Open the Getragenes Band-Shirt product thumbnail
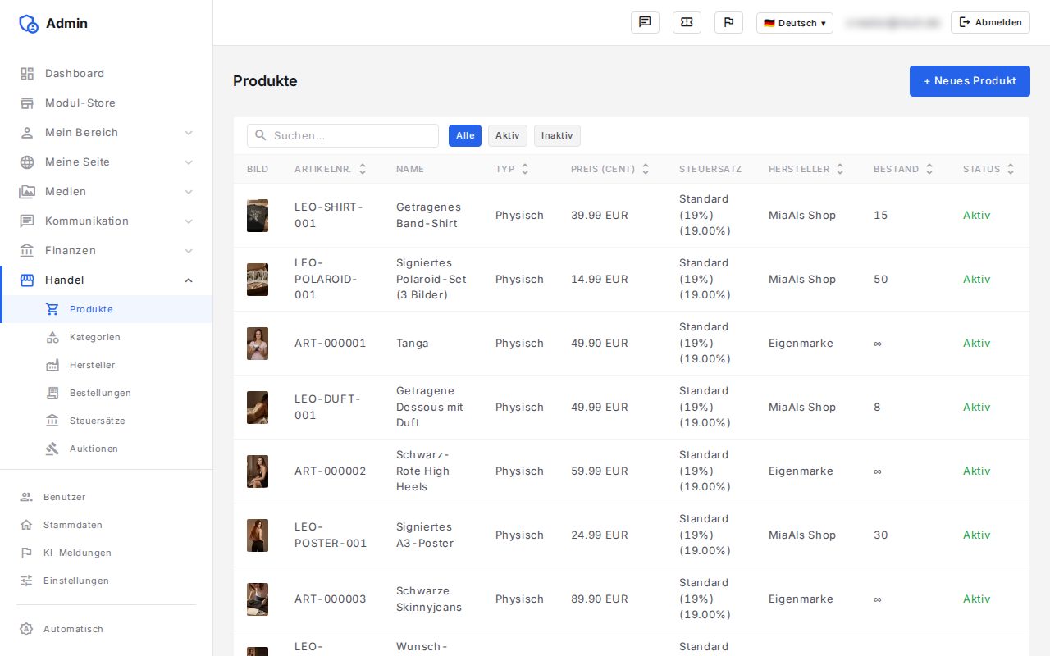Screen dimensions: 1050x656 pos(258,216)
